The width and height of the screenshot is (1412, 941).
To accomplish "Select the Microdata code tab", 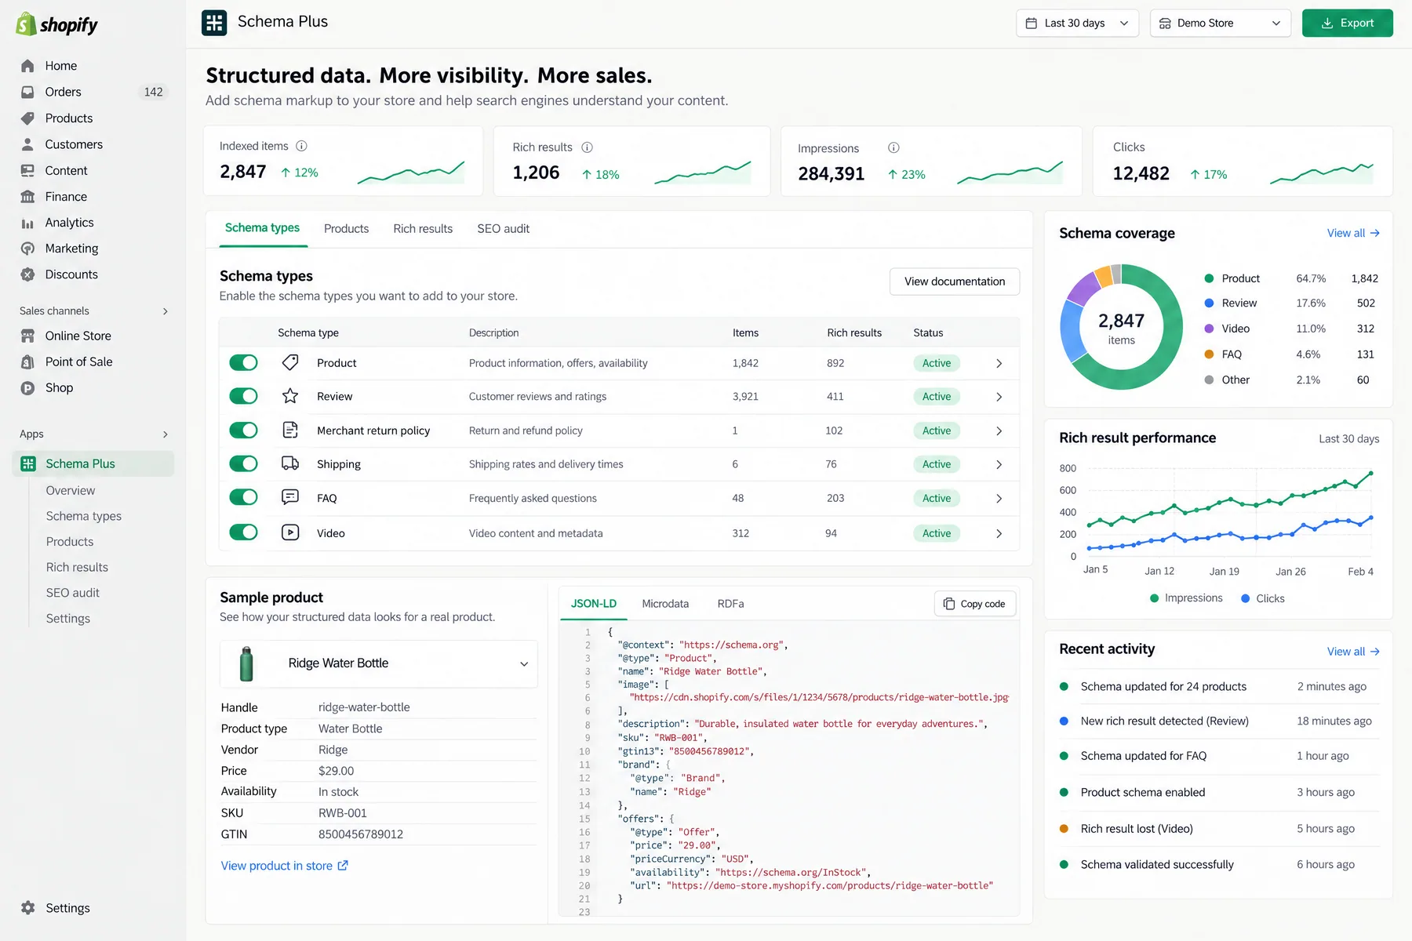I will [665, 604].
